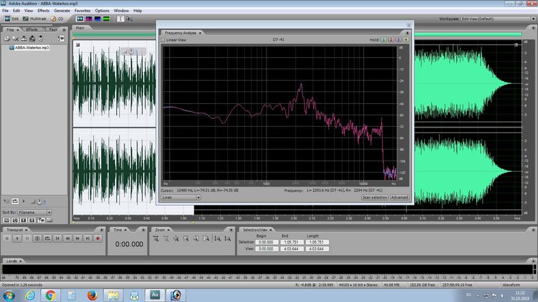538x302 pixels.
Task: Click Files panel options icon with arrow
Action: pyautogui.click(x=61, y=39)
